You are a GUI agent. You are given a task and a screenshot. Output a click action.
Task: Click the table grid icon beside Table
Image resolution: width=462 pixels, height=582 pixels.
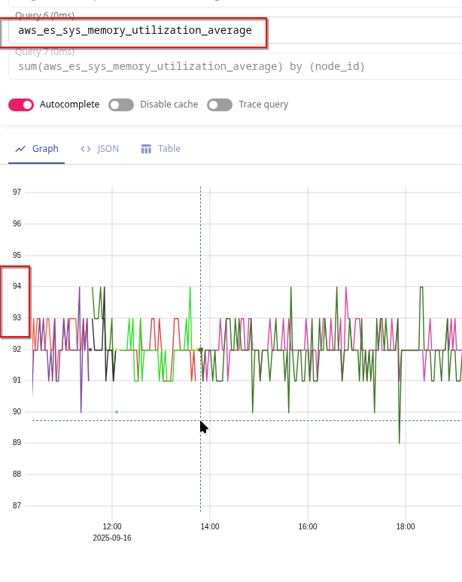coord(146,149)
